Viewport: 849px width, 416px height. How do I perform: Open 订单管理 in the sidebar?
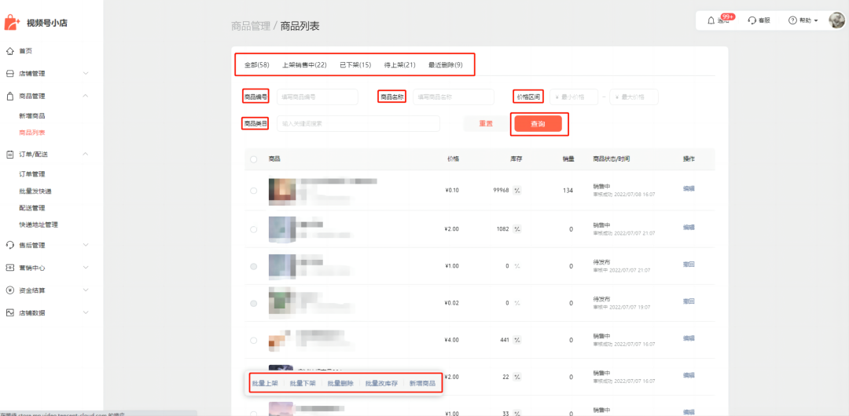click(31, 174)
